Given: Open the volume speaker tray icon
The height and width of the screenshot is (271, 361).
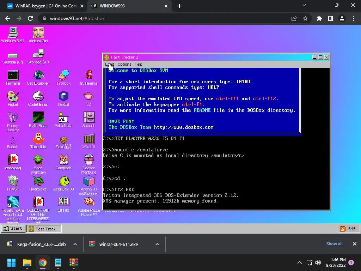Looking at the screenshot, I should tap(318, 263).
